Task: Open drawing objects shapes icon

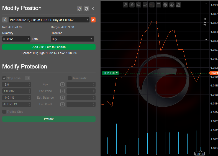Action: [x=178, y=5]
